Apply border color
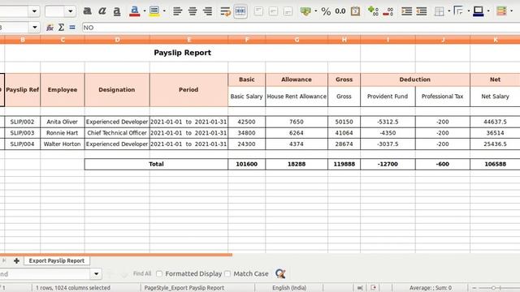Viewport: 520px width, 292px height. pos(479,11)
